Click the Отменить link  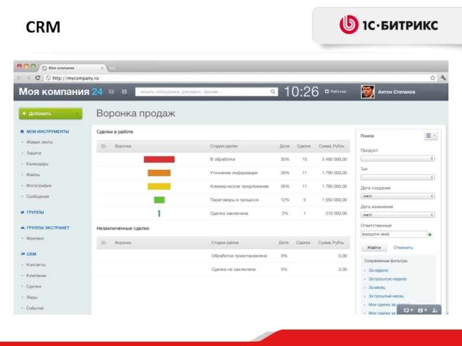403,248
